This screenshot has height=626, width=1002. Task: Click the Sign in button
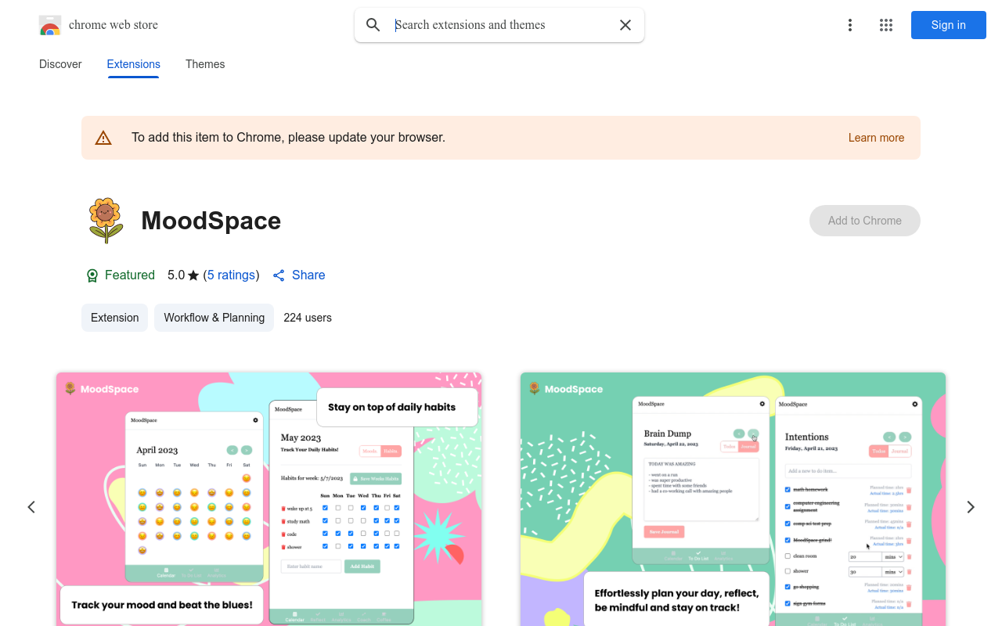pyautogui.click(x=949, y=25)
